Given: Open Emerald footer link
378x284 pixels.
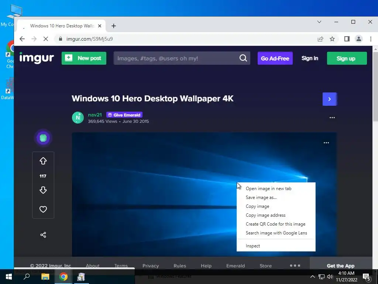Looking at the screenshot, I should click(x=236, y=266).
